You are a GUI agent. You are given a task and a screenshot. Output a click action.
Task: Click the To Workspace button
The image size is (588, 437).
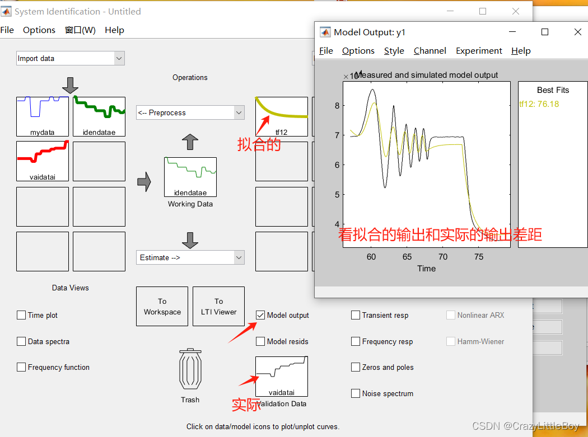click(x=162, y=306)
